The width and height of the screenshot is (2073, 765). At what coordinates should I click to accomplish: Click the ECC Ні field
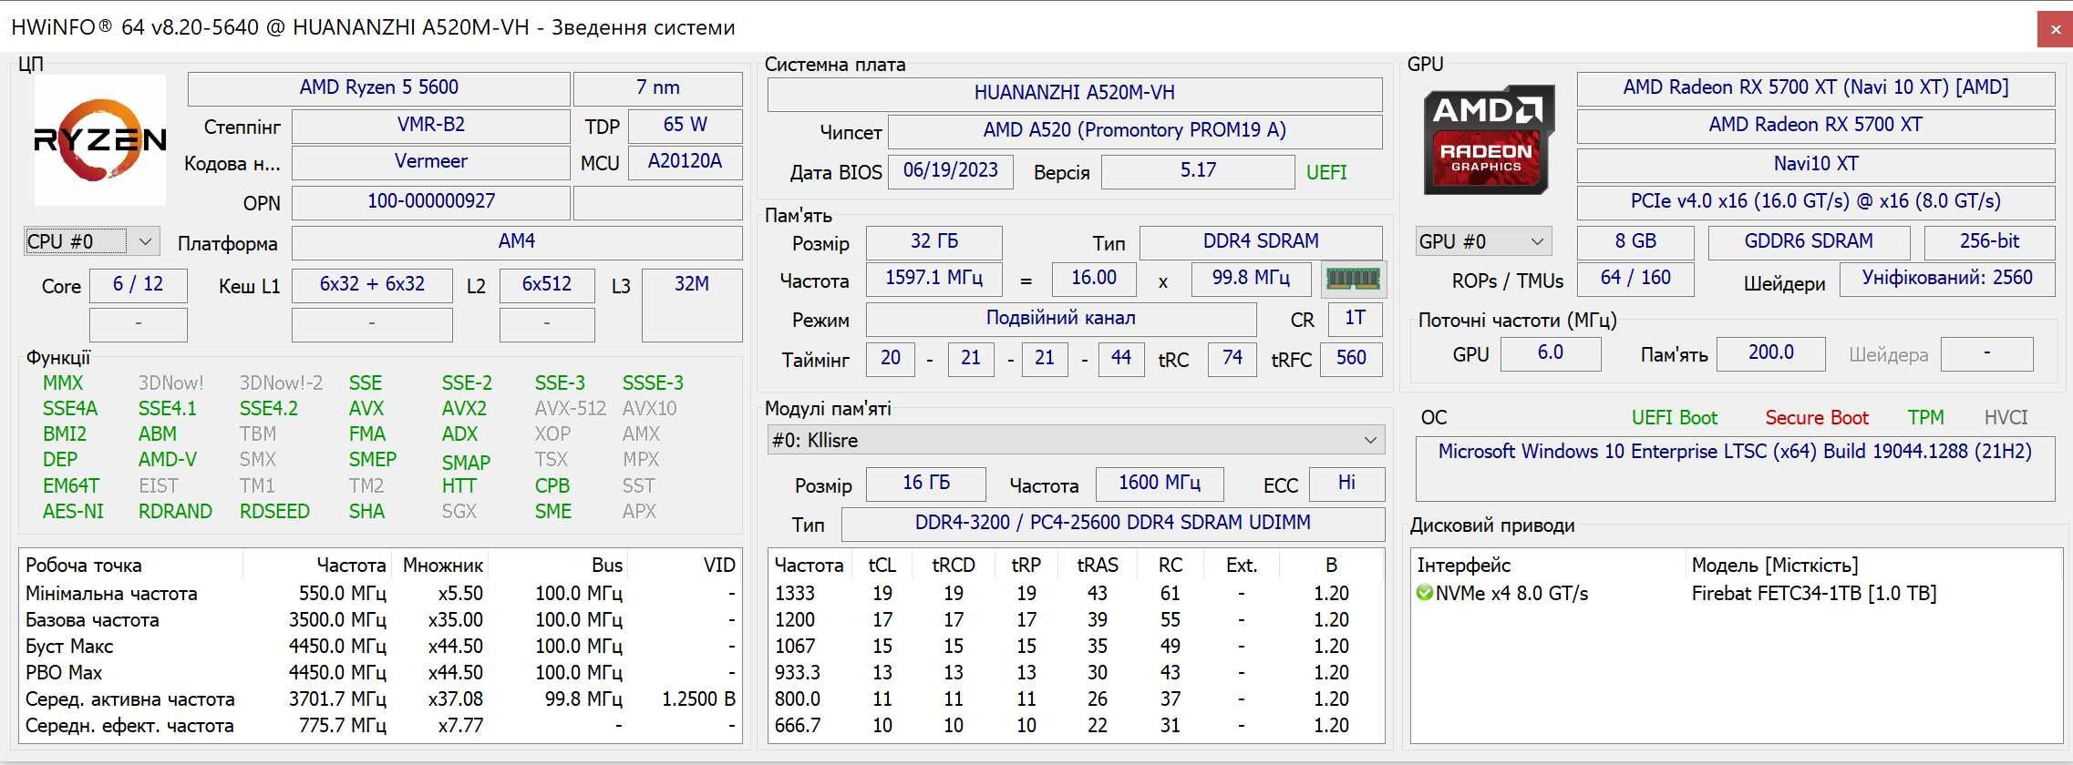1346,484
